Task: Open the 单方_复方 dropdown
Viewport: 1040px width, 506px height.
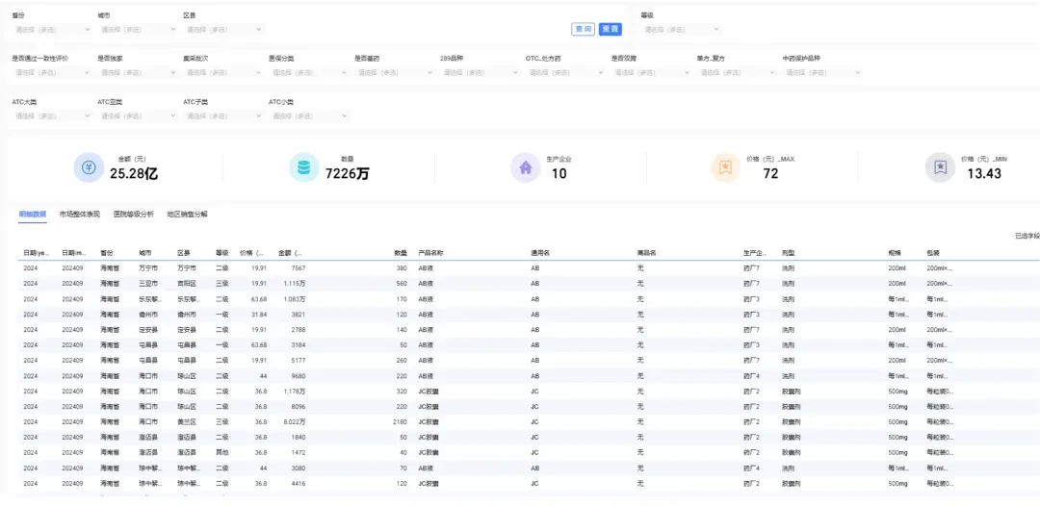Action: [x=737, y=72]
